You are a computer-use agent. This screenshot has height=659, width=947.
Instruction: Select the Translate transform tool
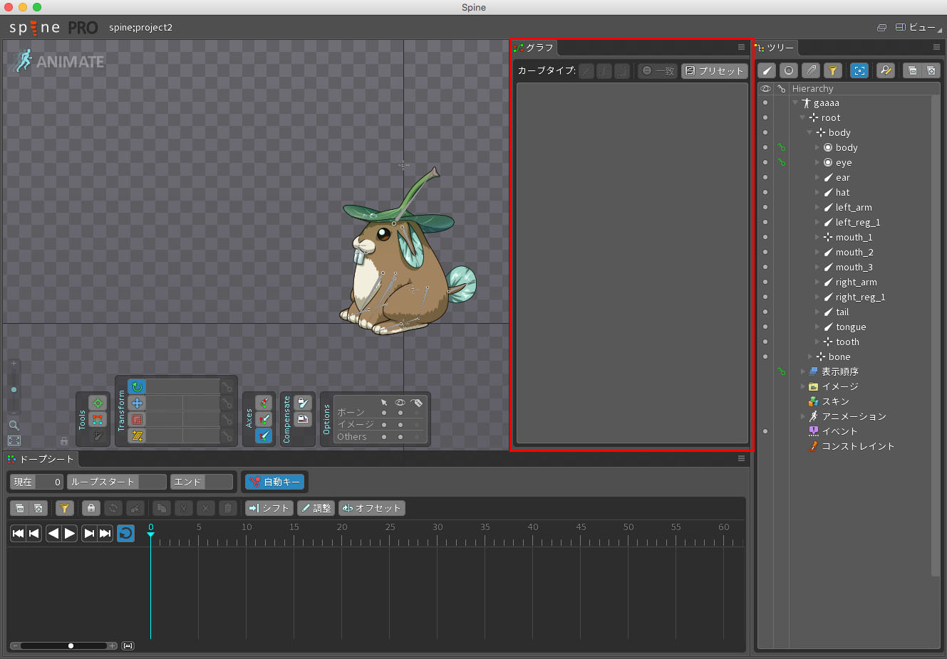point(137,403)
